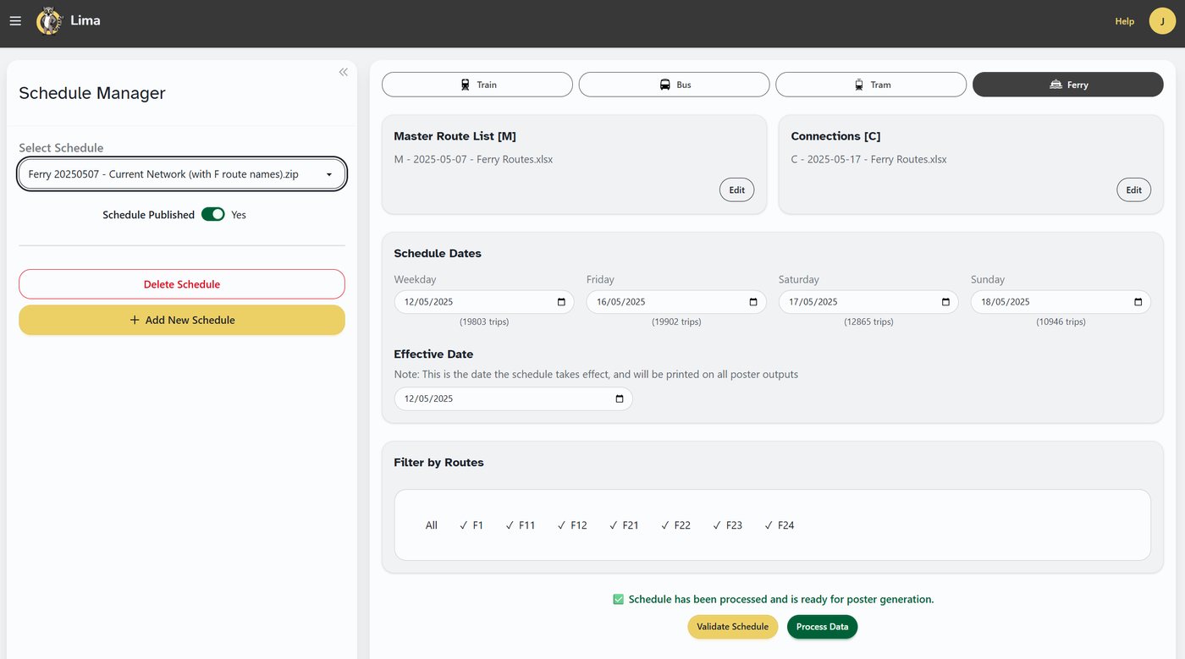Click the Friday date field 16/05/2025
Screen dimensions: 1185x659
(676, 302)
